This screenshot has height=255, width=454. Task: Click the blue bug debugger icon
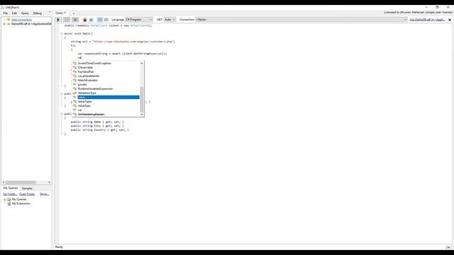(x=92, y=20)
